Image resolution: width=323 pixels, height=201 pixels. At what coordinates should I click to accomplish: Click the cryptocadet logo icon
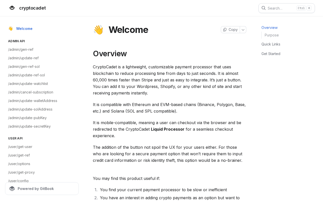pos(12,8)
